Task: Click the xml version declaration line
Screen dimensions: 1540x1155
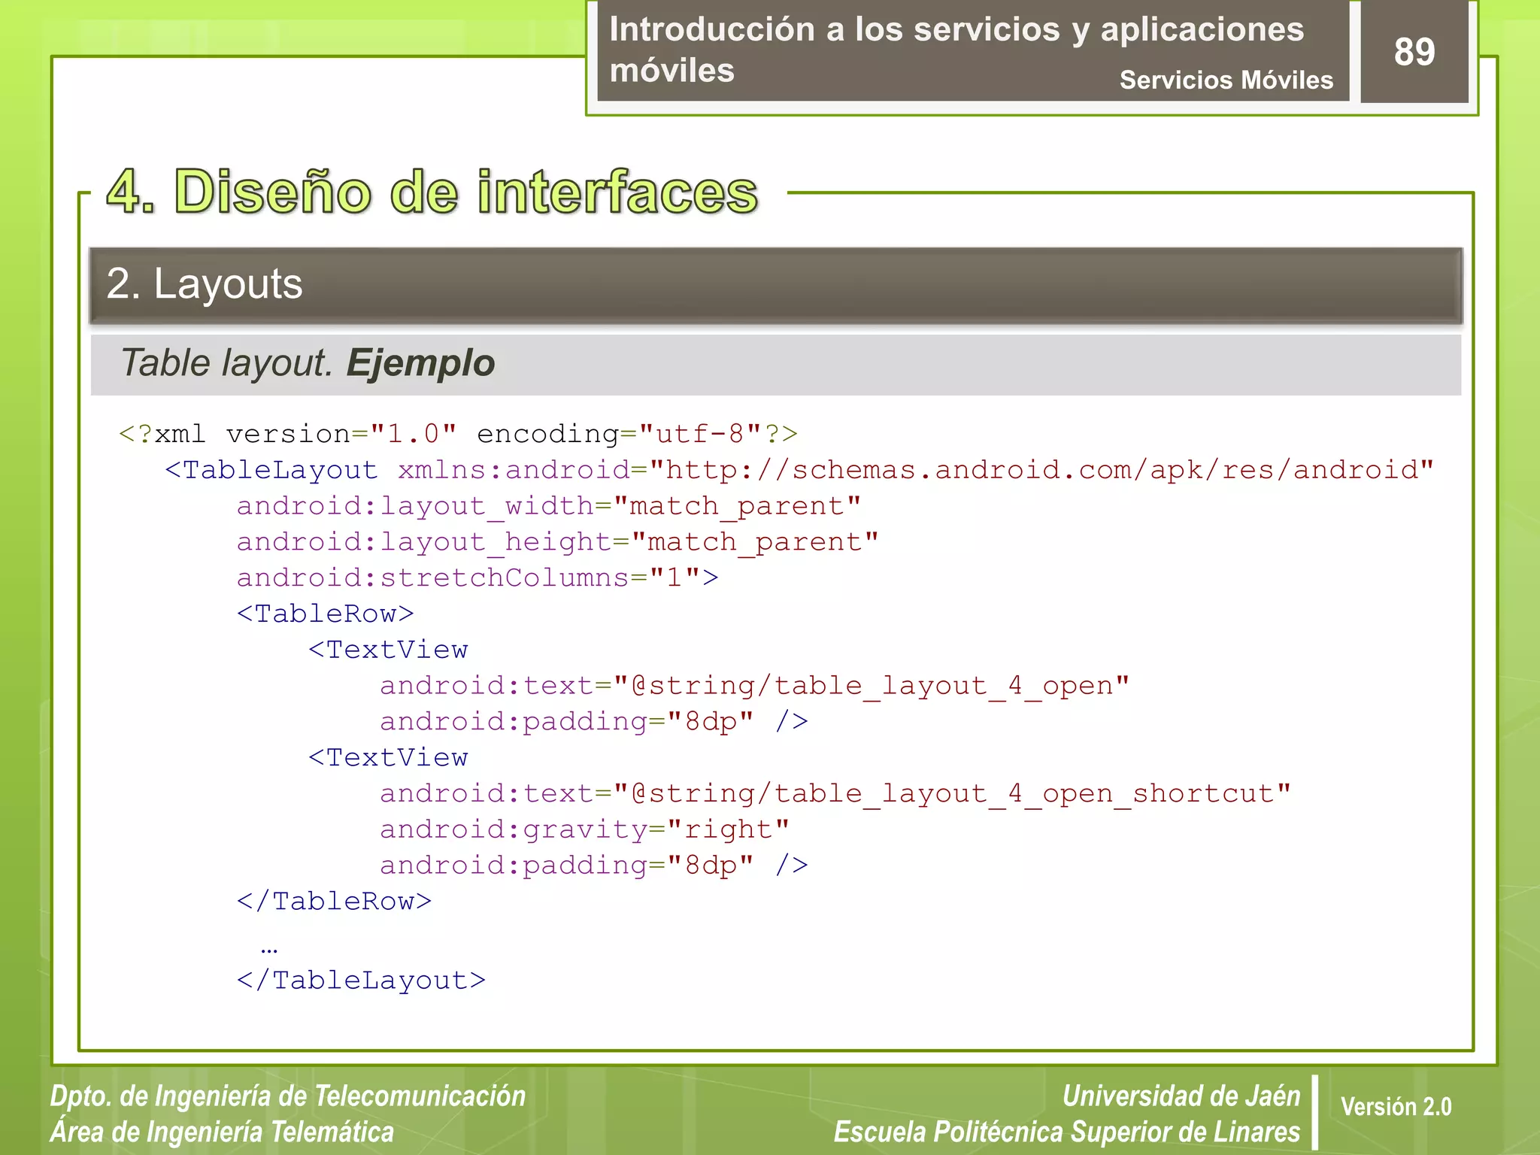Action: tap(458, 434)
